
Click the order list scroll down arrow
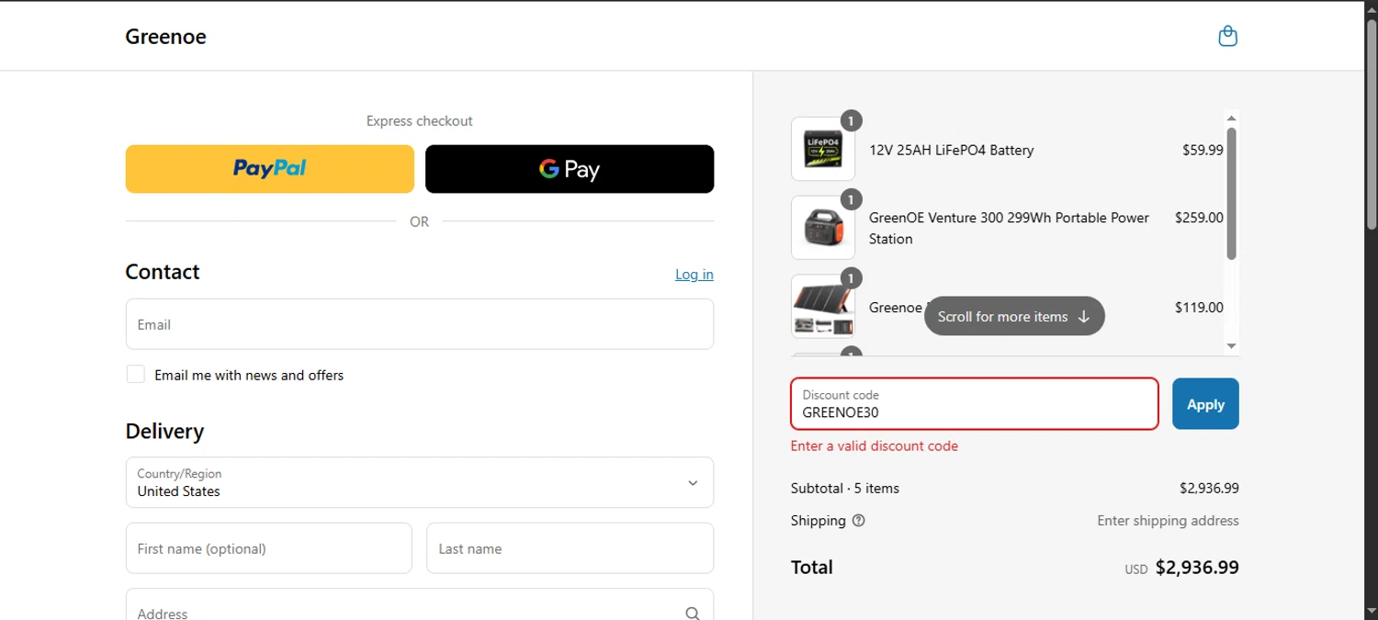pos(1232,346)
